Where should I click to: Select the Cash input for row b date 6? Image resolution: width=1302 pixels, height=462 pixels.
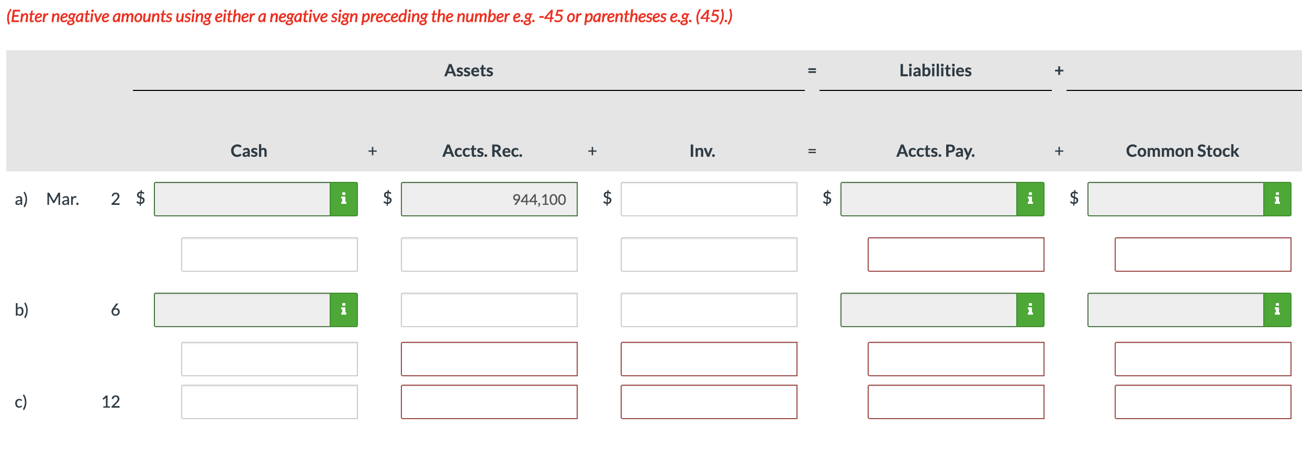click(x=242, y=310)
